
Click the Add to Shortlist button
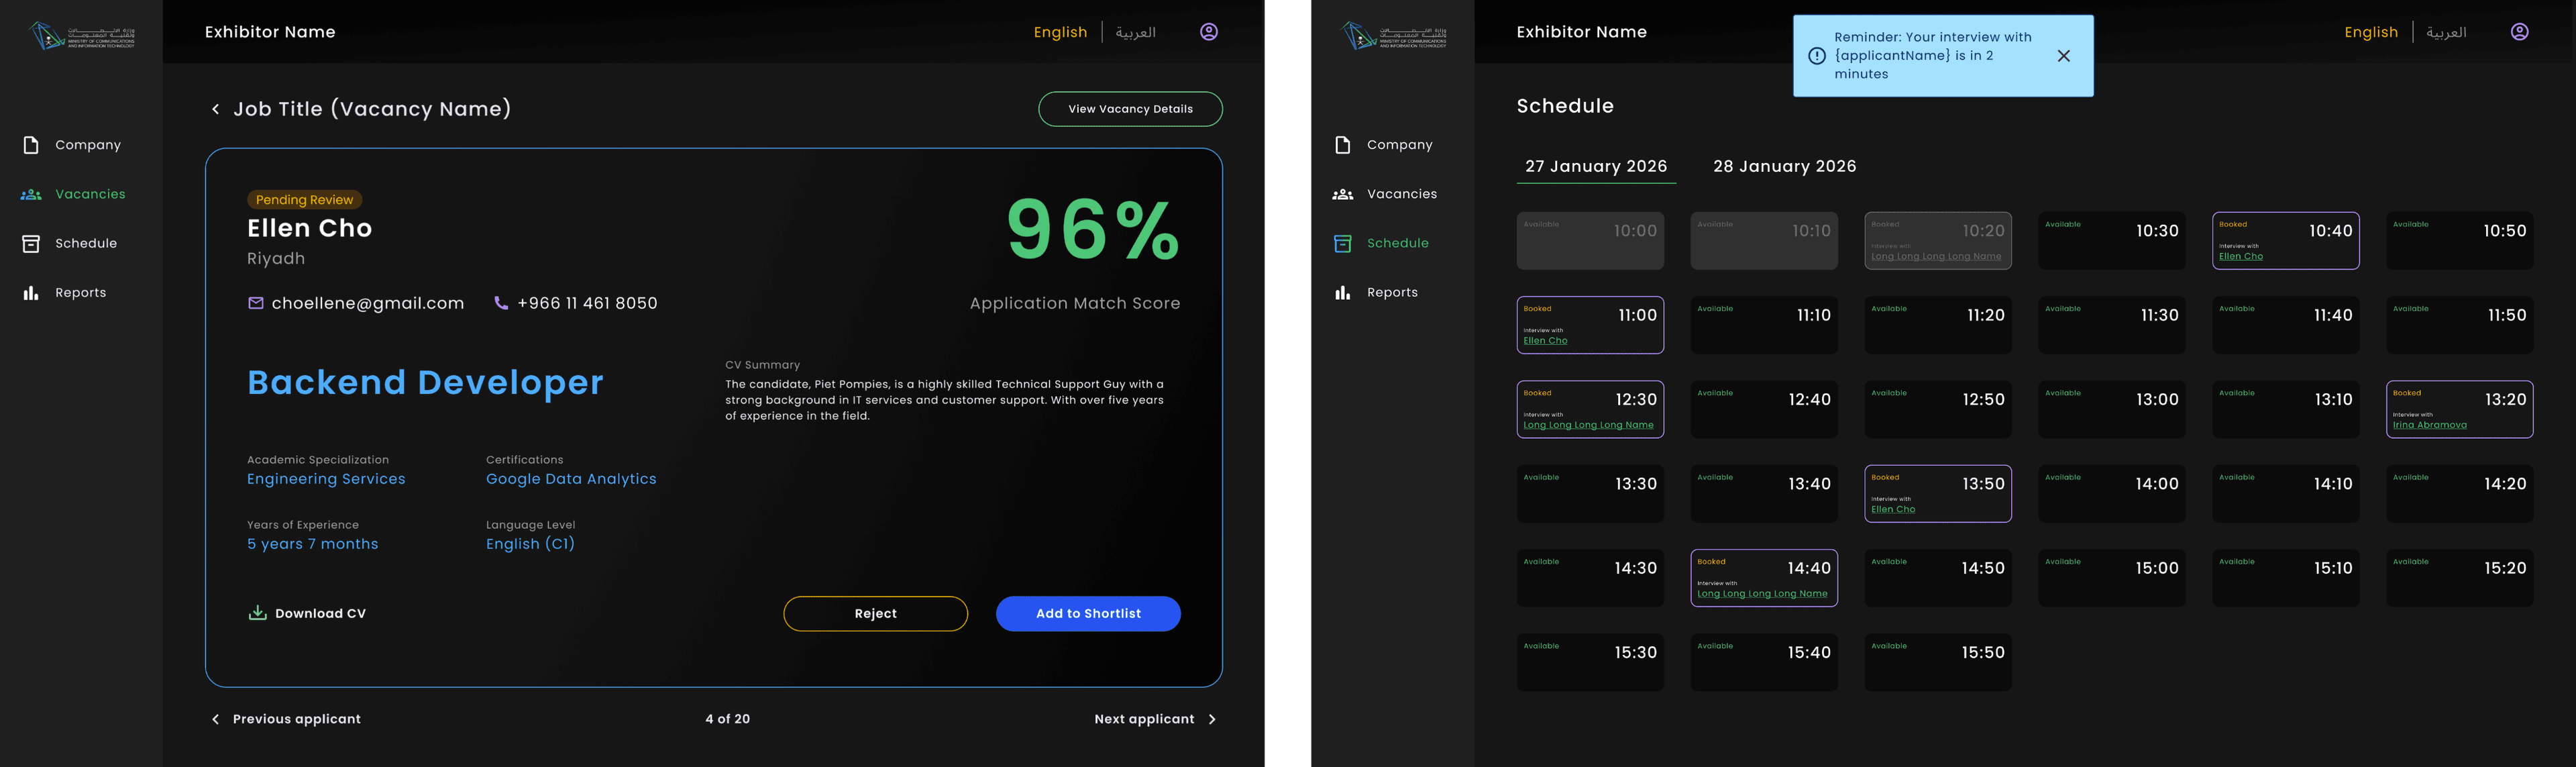(x=1087, y=613)
